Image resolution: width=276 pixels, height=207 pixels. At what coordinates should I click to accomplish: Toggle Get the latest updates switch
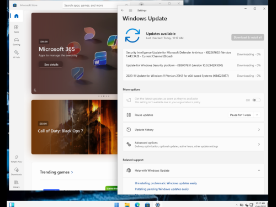pos(256,100)
